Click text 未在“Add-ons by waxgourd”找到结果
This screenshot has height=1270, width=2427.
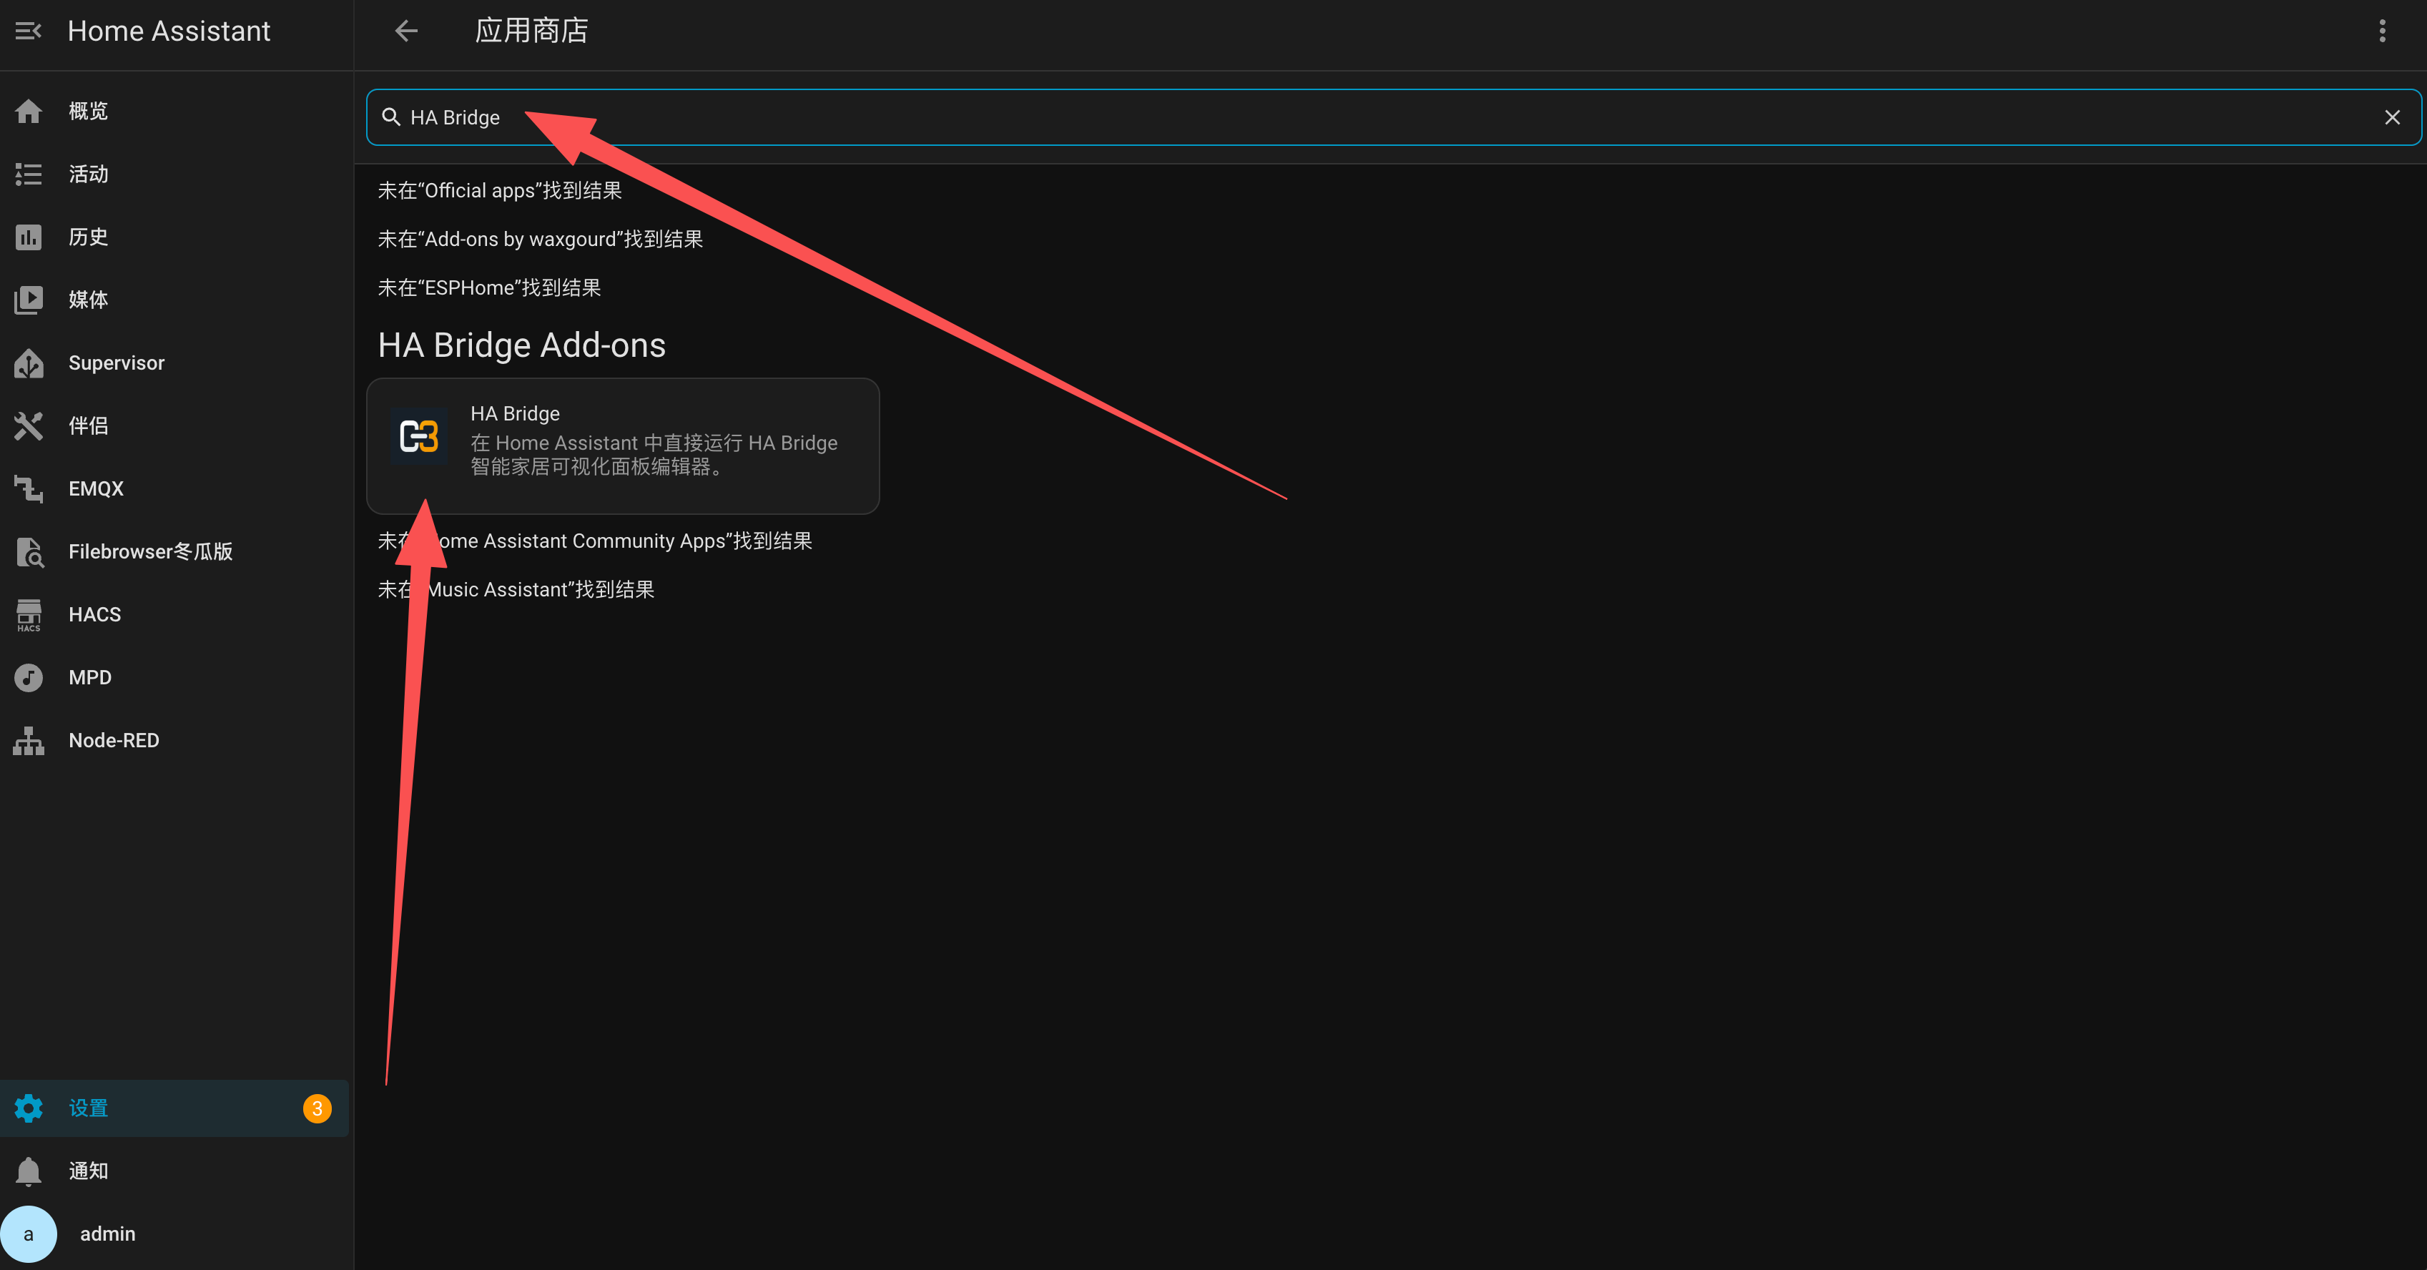pyautogui.click(x=540, y=240)
